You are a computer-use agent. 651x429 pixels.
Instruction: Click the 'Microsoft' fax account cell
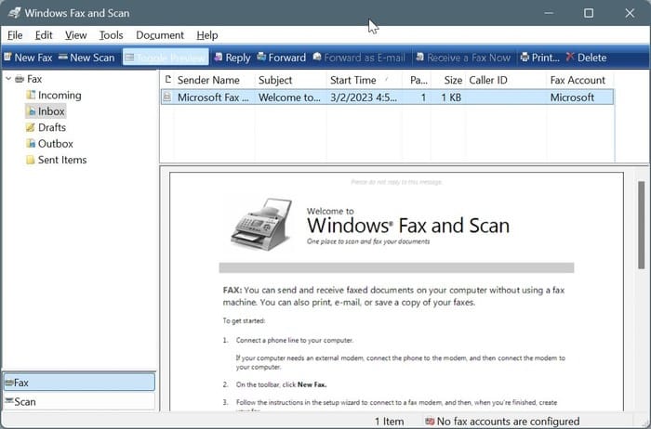572,97
